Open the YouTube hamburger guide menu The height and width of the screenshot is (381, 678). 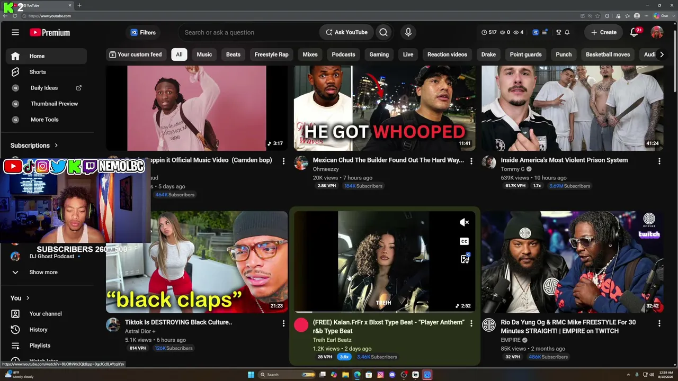point(15,32)
